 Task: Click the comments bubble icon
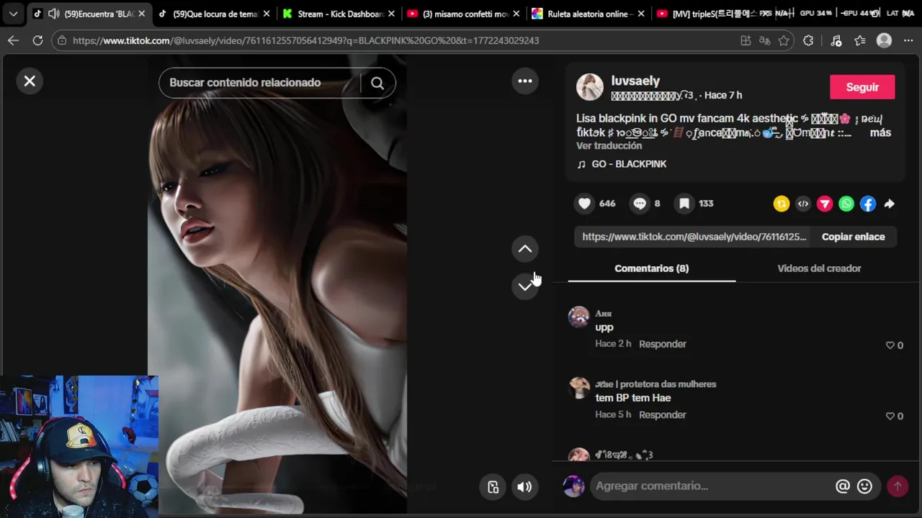(640, 204)
